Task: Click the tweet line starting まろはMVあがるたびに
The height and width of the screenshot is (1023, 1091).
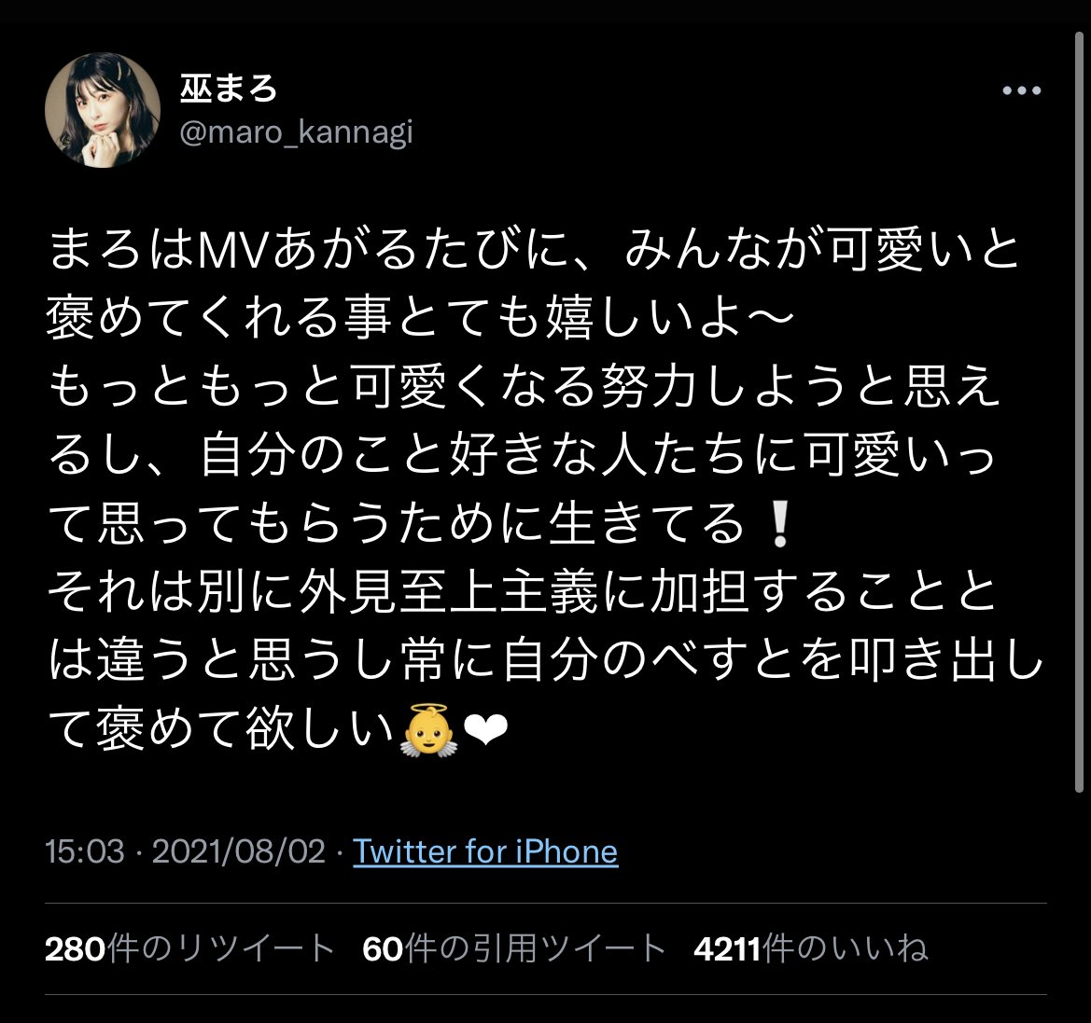Action: click(x=534, y=250)
